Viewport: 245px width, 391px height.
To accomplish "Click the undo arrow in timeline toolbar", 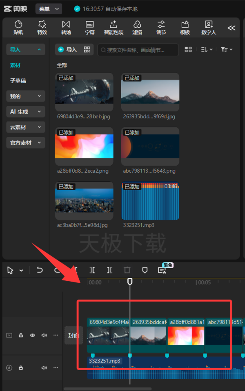I will 40,270.
